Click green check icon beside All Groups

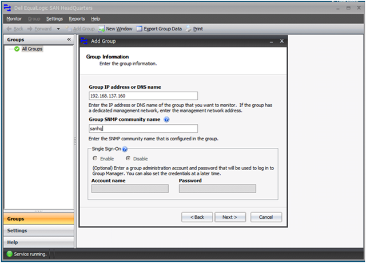[x=17, y=49]
